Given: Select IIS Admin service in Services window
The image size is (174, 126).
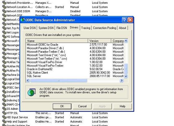Looking at the screenshot, I should pyautogui.click(x=12, y=109).
